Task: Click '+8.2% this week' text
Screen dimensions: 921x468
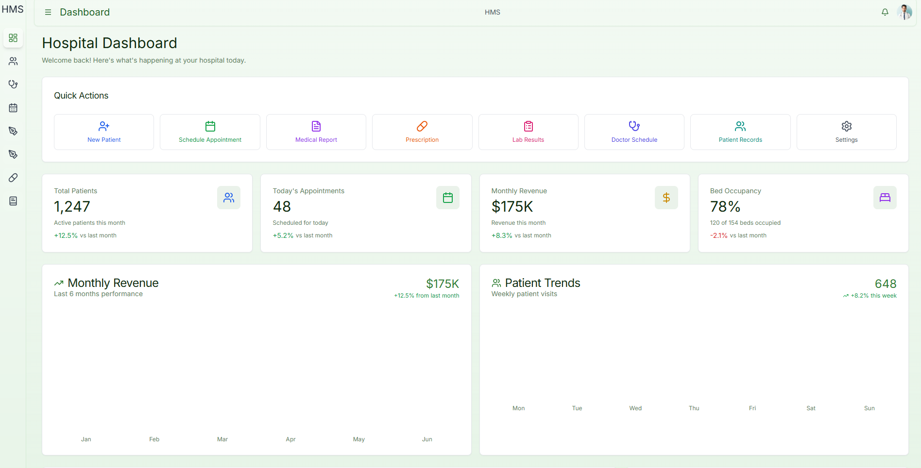Action: [873, 296]
